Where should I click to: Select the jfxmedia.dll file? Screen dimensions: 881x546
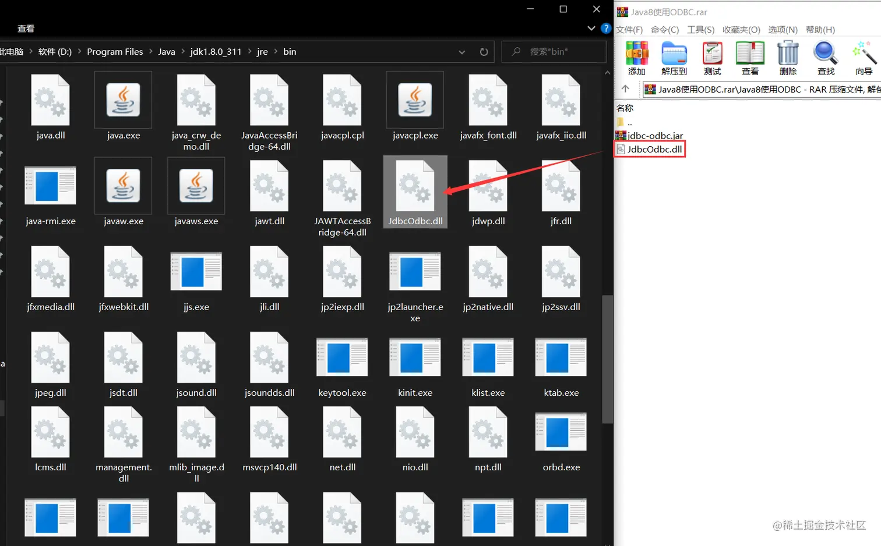pos(51,279)
